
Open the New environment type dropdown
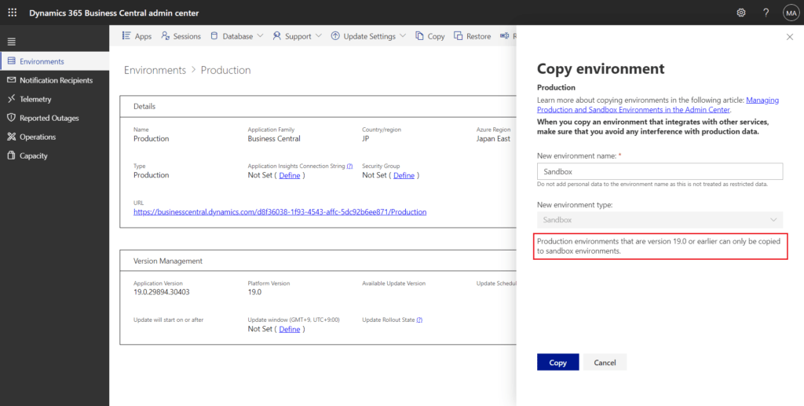tap(660, 220)
